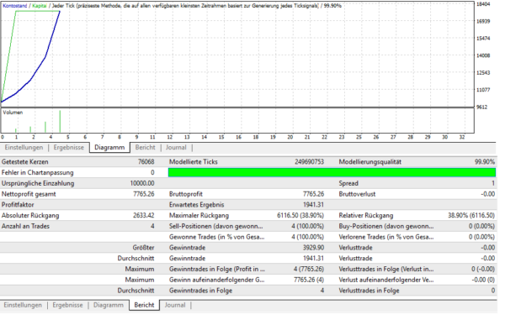Image resolution: width=505 pixels, height=320 pixels.
Task: Select the 7765.26 (4) consecutive profit value
Action: [309, 280]
